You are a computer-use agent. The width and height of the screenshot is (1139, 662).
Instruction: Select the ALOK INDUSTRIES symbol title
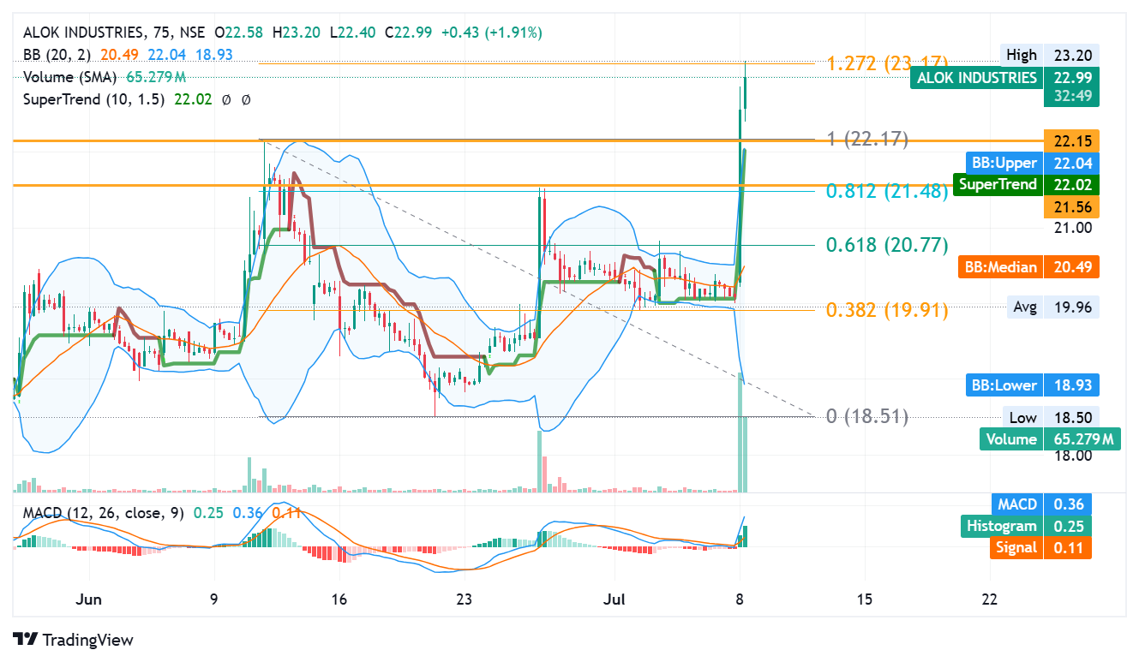point(83,33)
